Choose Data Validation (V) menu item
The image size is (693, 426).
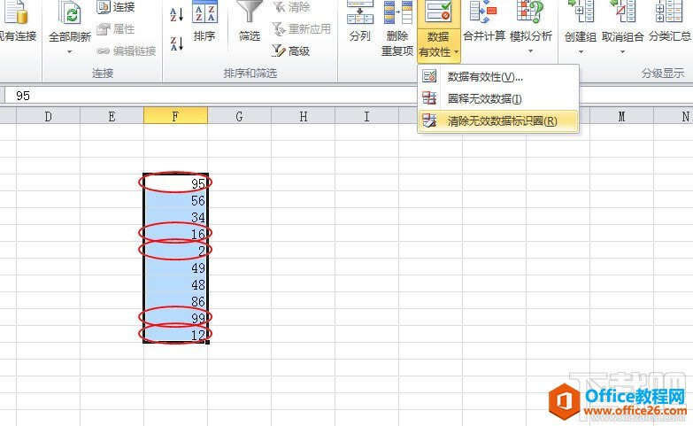click(498, 77)
